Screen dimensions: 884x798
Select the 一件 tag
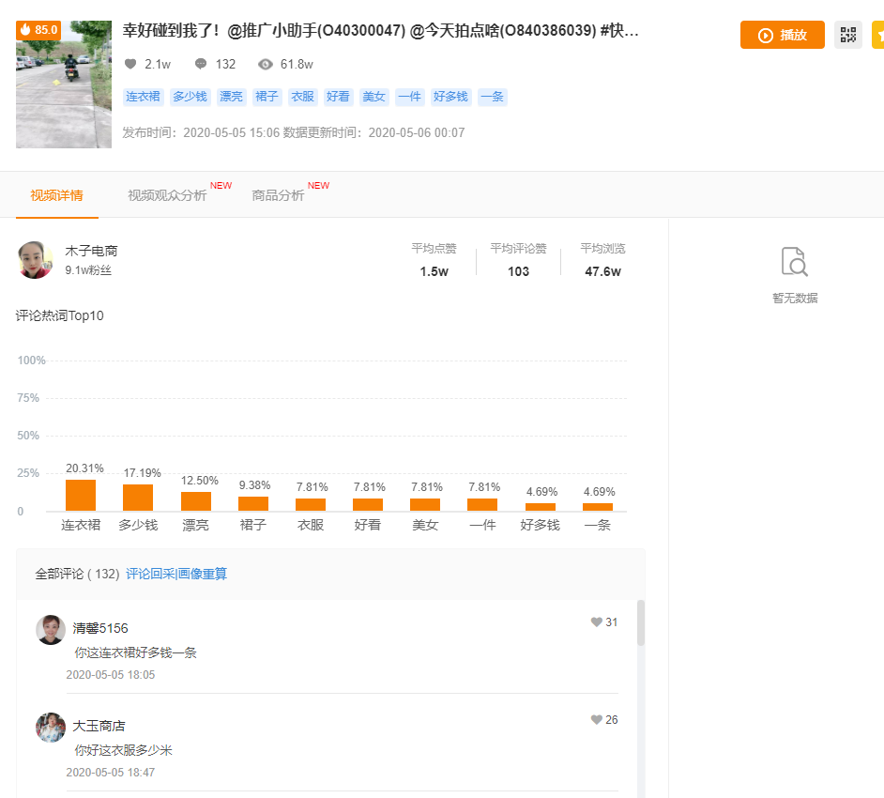point(409,97)
